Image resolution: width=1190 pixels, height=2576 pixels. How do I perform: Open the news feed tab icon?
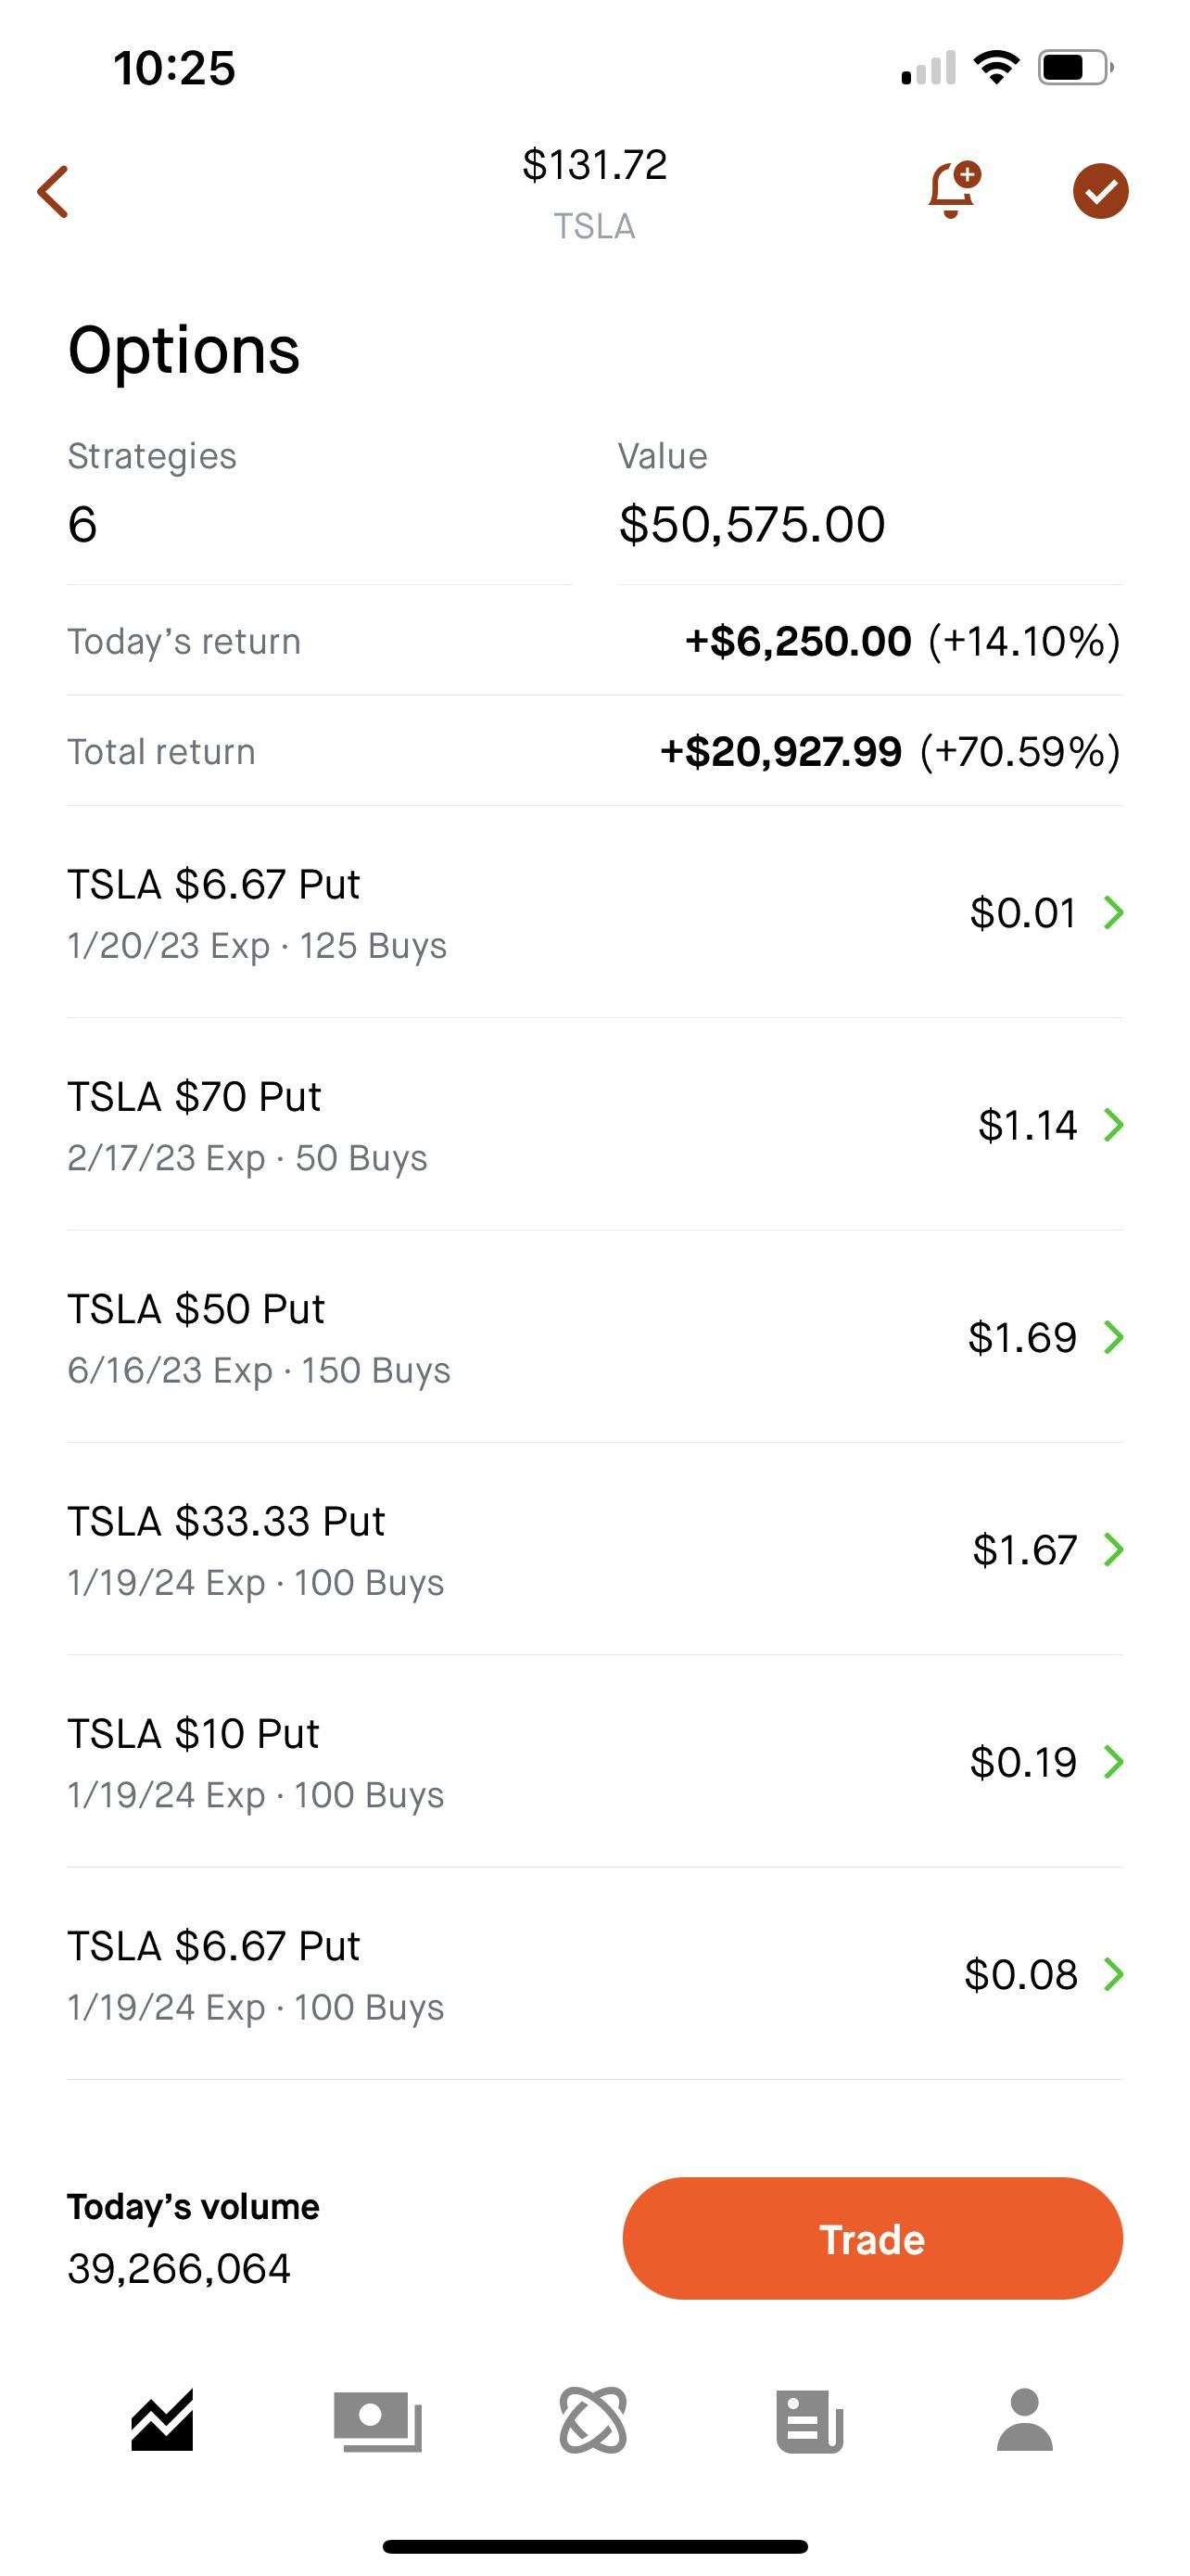coord(809,2420)
